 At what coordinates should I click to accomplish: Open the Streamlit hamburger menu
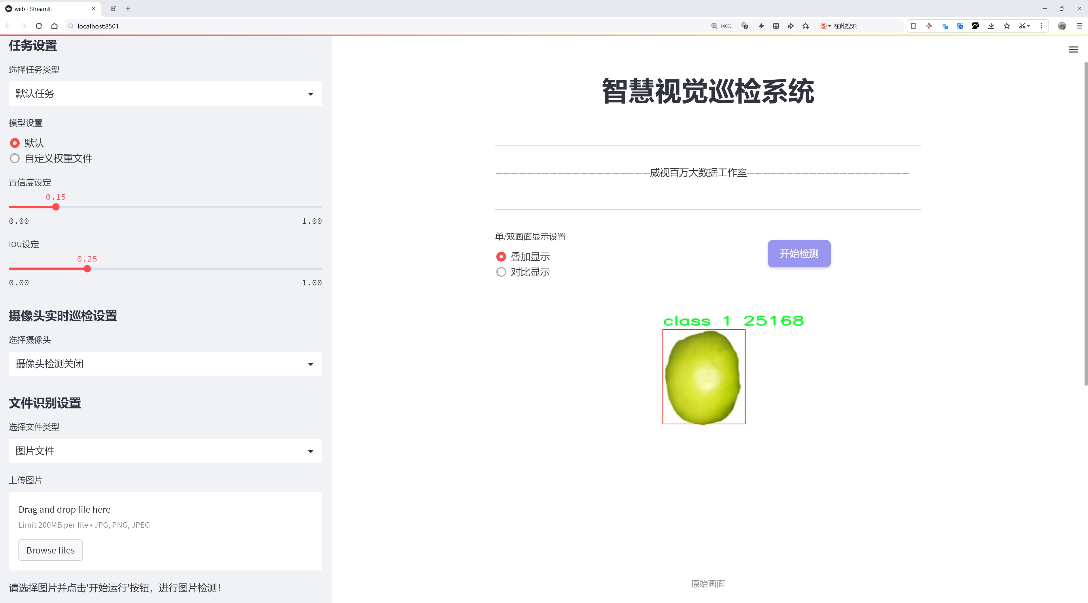pos(1073,50)
